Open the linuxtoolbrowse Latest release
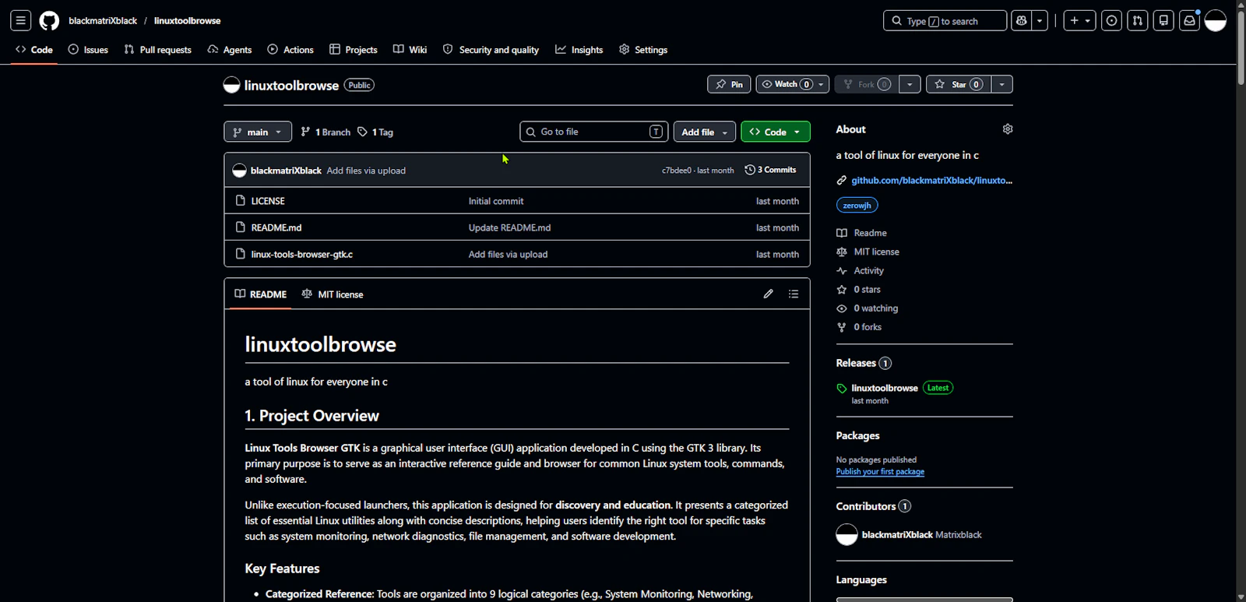This screenshot has width=1246, height=602. (895, 388)
